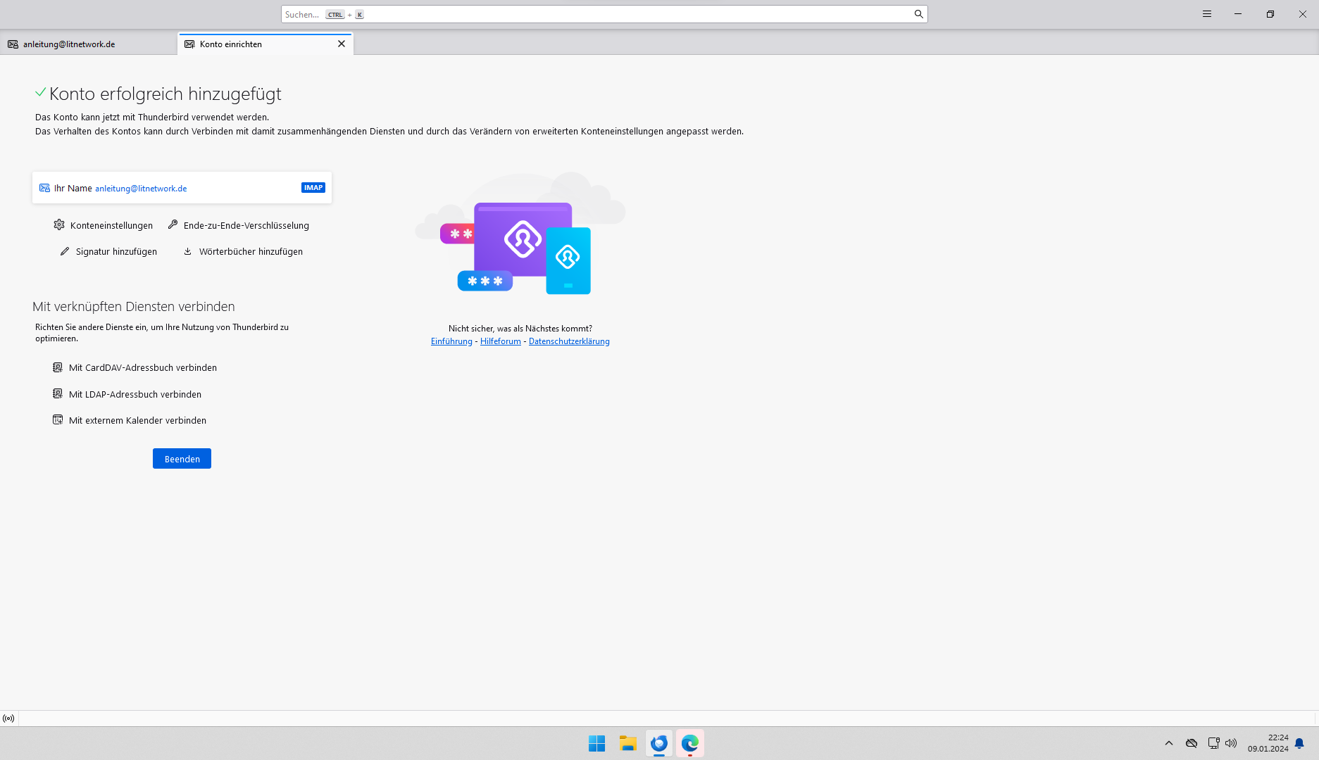This screenshot has width=1319, height=760.
Task: Open Wörterbücher hinzufügen via the download icon
Action: [187, 251]
